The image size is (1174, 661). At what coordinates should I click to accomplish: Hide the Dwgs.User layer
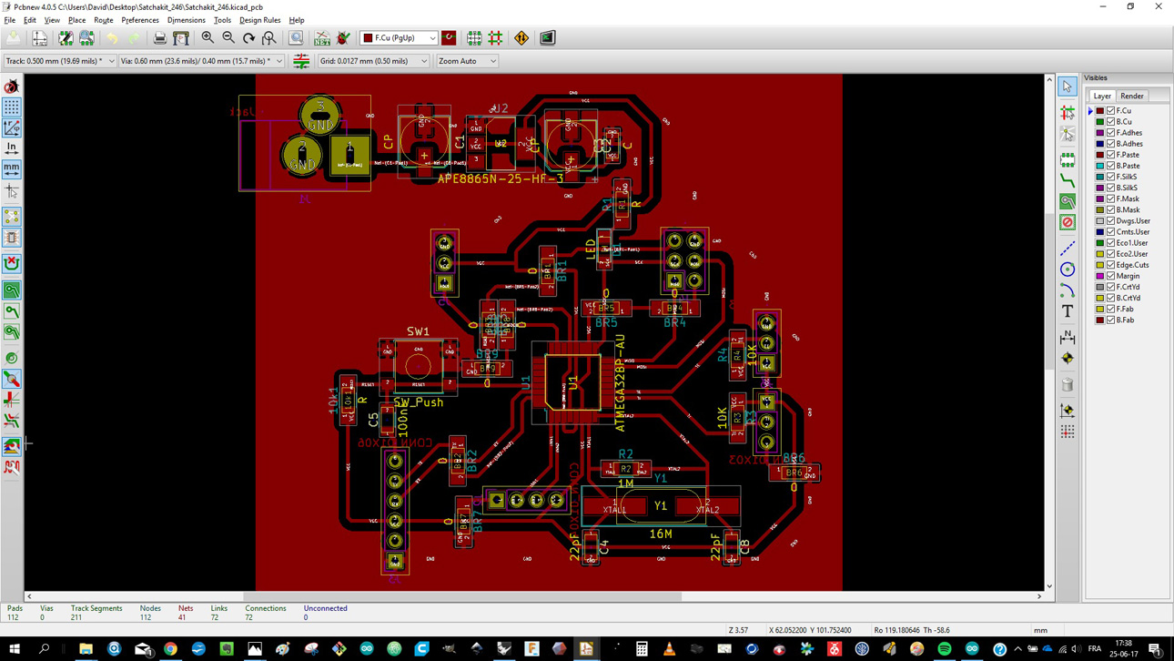coord(1111,221)
